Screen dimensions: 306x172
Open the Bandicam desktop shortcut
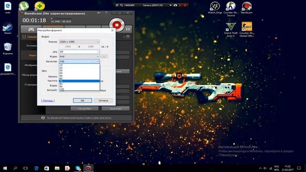pos(247,8)
